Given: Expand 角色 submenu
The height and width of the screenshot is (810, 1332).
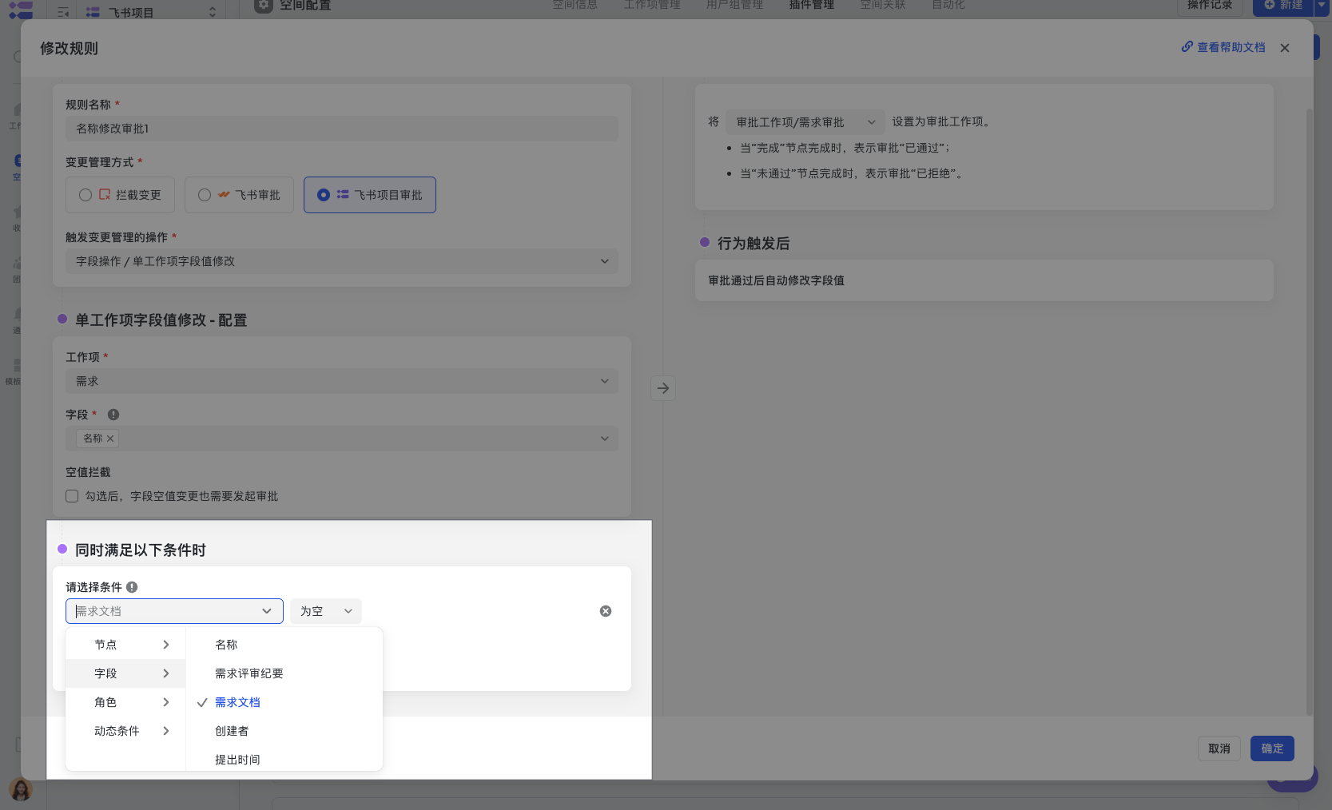Looking at the screenshot, I should click(125, 702).
